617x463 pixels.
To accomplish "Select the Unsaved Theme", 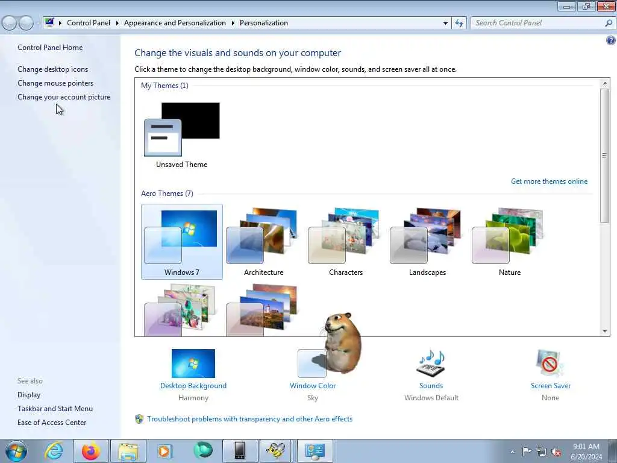I will (x=182, y=135).
